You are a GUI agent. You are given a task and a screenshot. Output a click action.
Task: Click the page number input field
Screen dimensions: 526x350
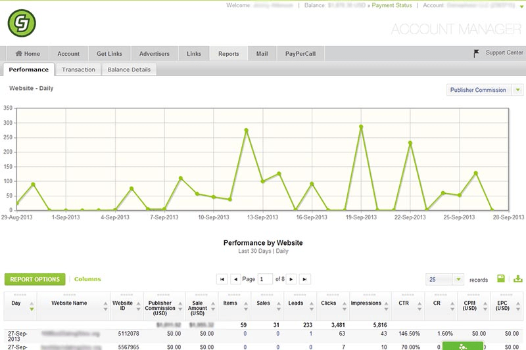tap(266, 279)
